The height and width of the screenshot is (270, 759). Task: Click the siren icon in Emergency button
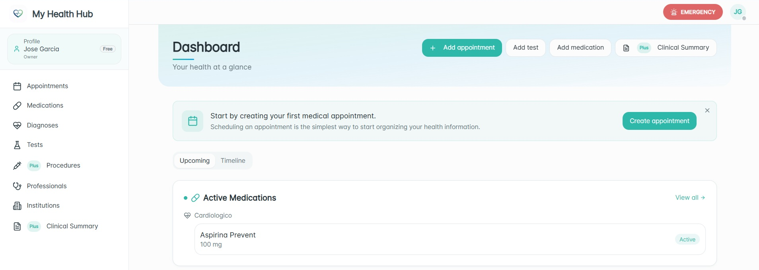pos(674,12)
